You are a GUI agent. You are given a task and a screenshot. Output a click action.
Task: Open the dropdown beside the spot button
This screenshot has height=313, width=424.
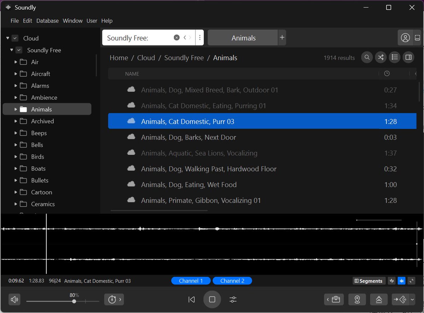(x=412, y=300)
